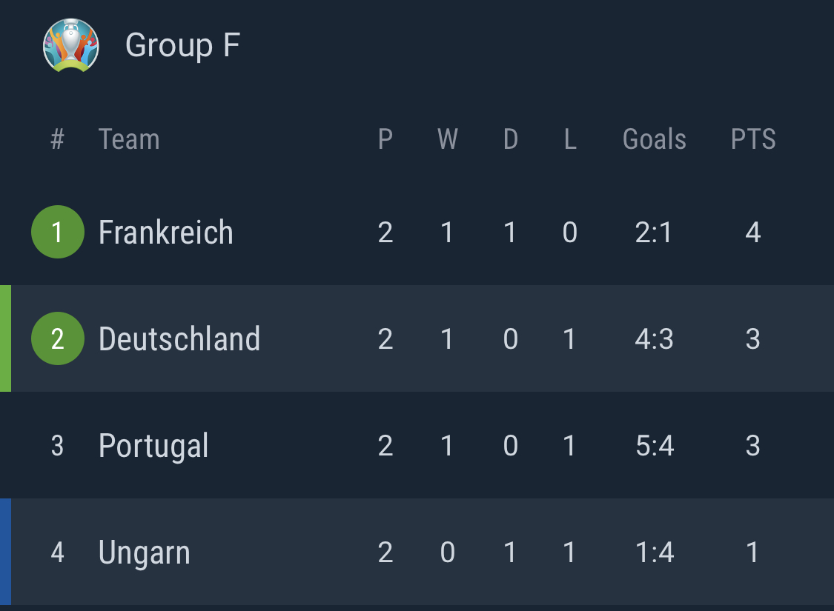Click Frankreich's 4 points value
The width and height of the screenshot is (834, 611).
point(752,233)
